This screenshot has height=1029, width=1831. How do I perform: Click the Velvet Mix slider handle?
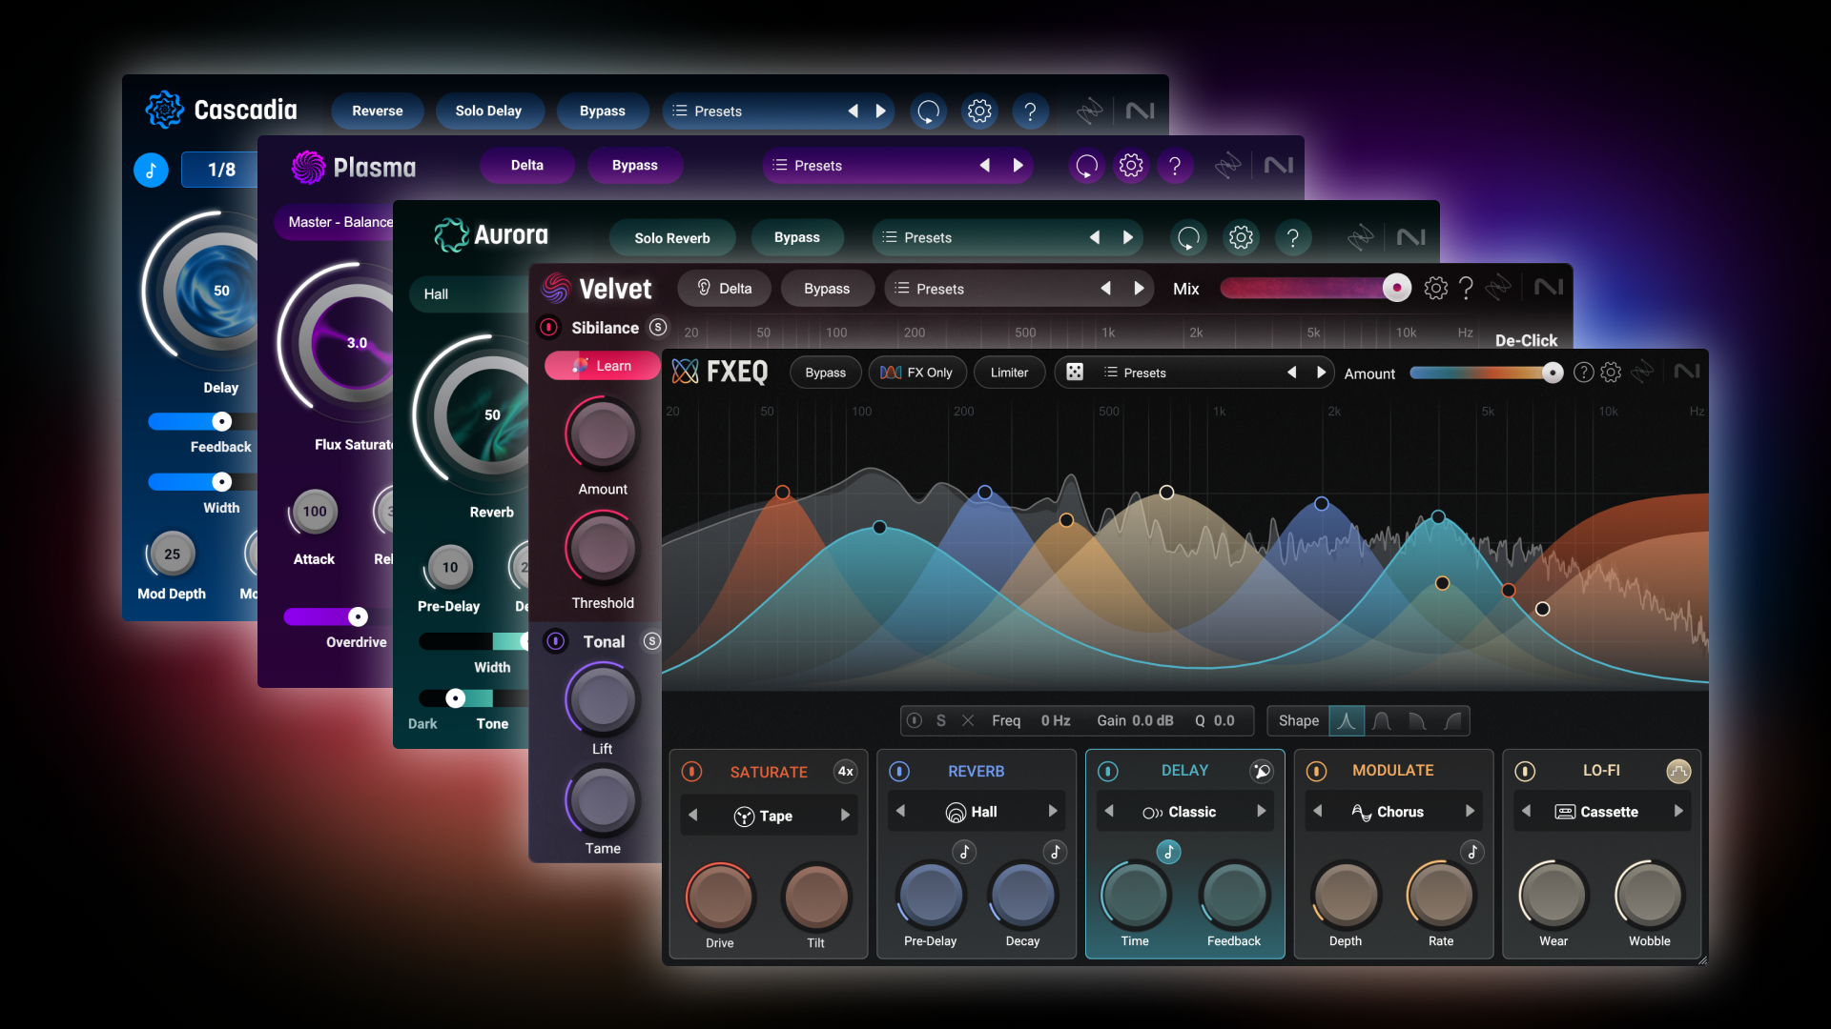coord(1397,288)
